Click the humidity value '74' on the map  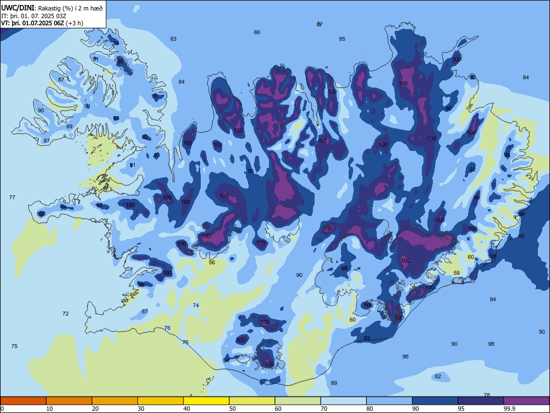pyautogui.click(x=196, y=305)
